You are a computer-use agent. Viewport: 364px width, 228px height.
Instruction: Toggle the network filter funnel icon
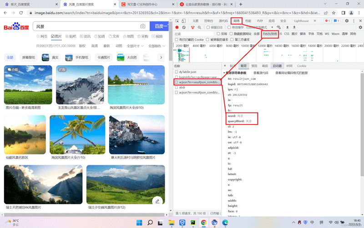click(192, 27)
